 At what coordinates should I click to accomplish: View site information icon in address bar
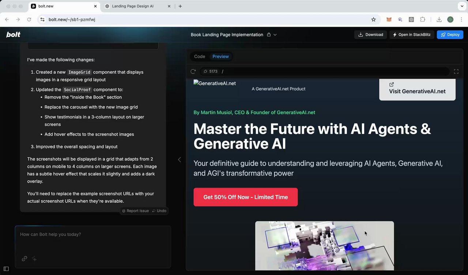click(x=42, y=19)
